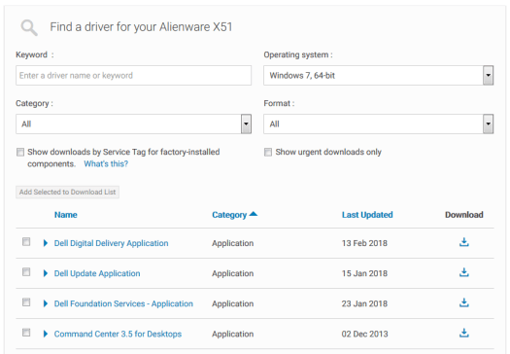Click the 02 Dec 2013 date
Image resolution: width=510 pixels, height=354 pixels.
point(364,335)
